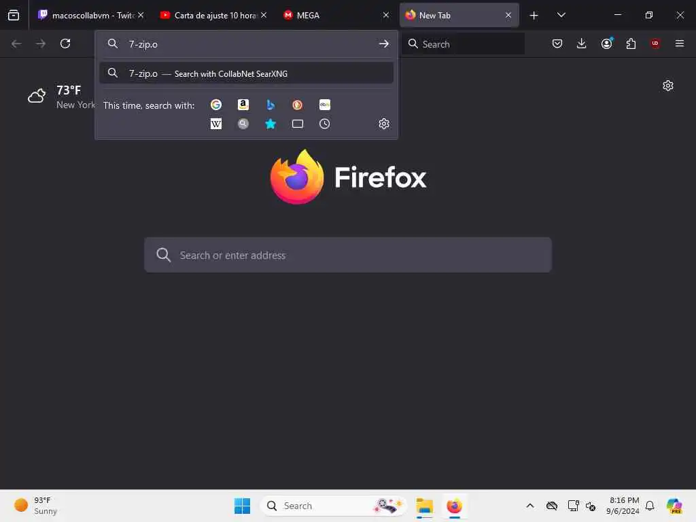Go back one page
The image size is (696, 522).
pyautogui.click(x=16, y=43)
